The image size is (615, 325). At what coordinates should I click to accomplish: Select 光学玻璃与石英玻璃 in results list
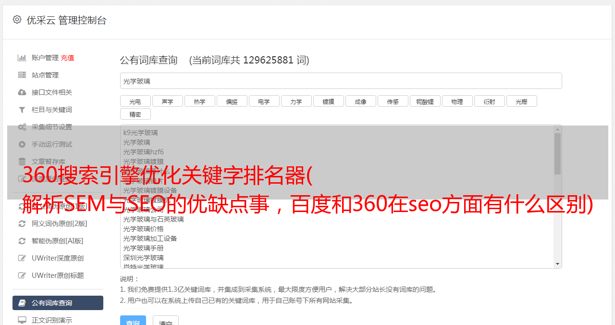pos(153,219)
